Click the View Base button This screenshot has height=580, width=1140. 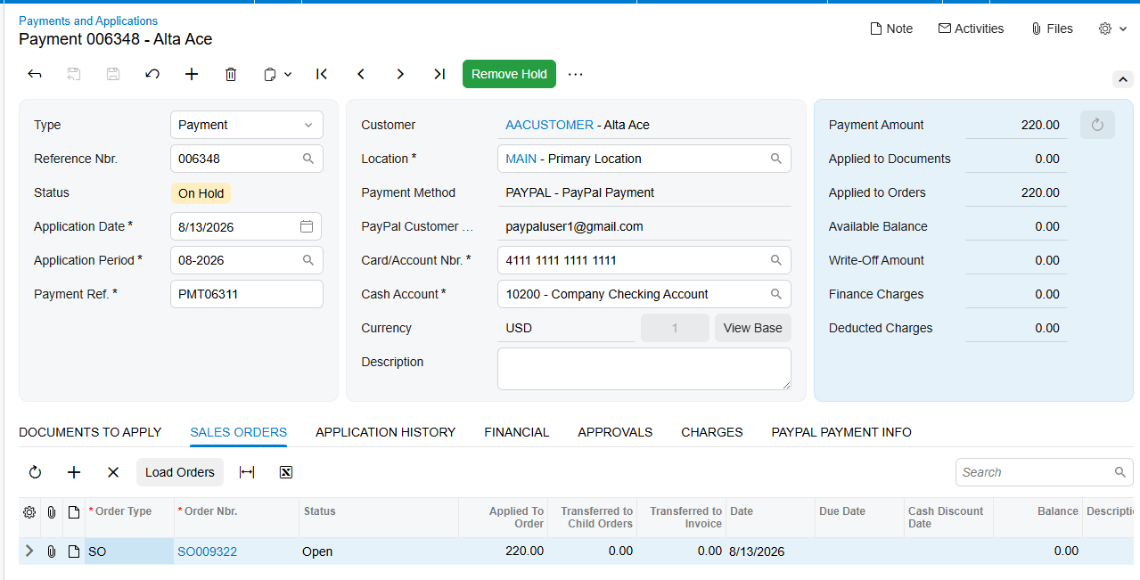[x=753, y=328]
